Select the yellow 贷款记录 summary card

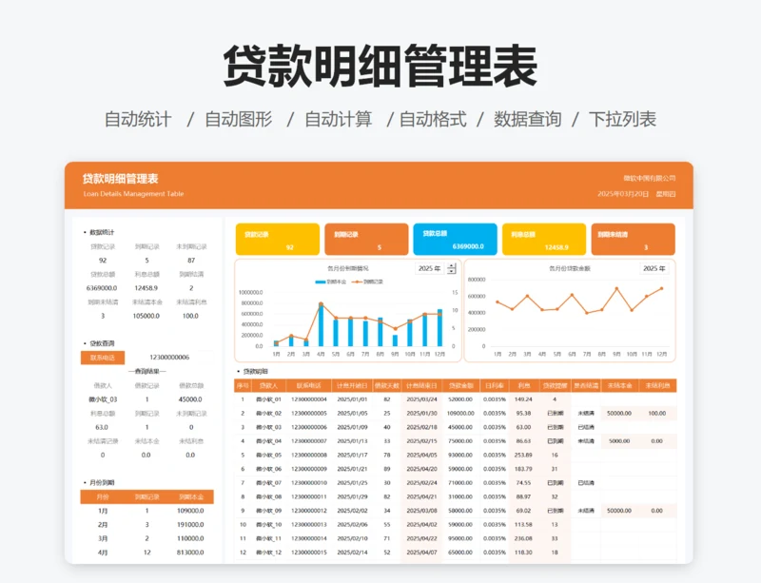pyautogui.click(x=278, y=240)
